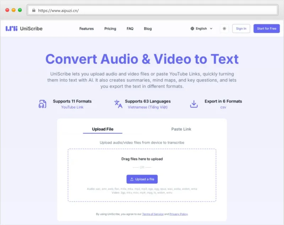Close the browser window with red button
This screenshot has width=284, height=225.
[x=7, y=10]
